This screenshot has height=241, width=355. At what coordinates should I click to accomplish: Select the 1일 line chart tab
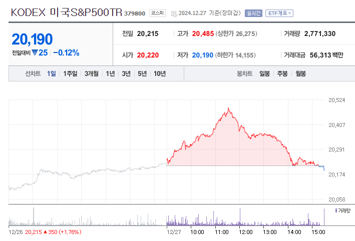(52, 73)
